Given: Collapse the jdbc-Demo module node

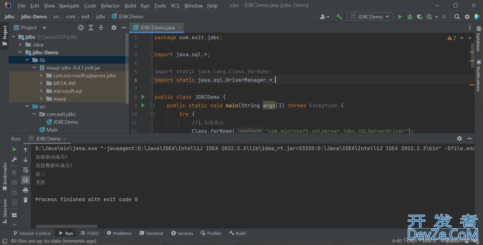Looking at the screenshot, I should (x=20, y=52).
